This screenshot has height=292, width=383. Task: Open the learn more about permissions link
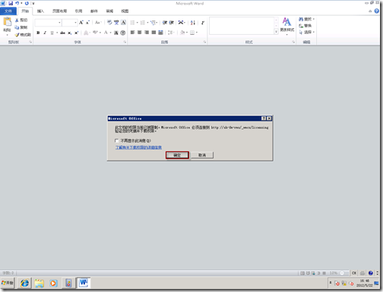138,147
